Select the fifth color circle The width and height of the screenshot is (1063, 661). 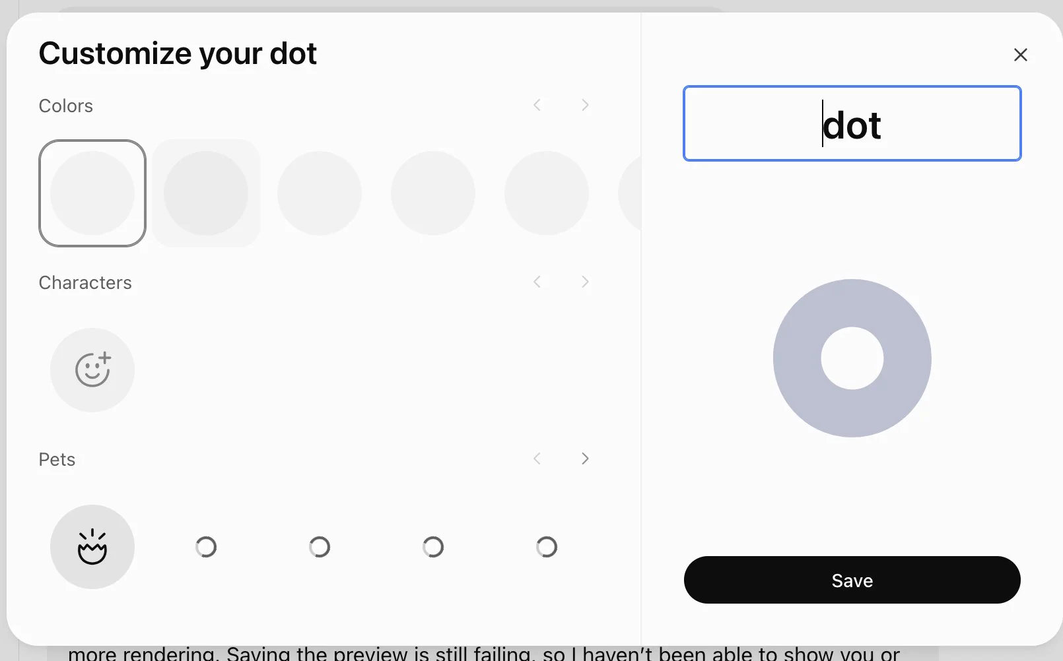pos(547,193)
